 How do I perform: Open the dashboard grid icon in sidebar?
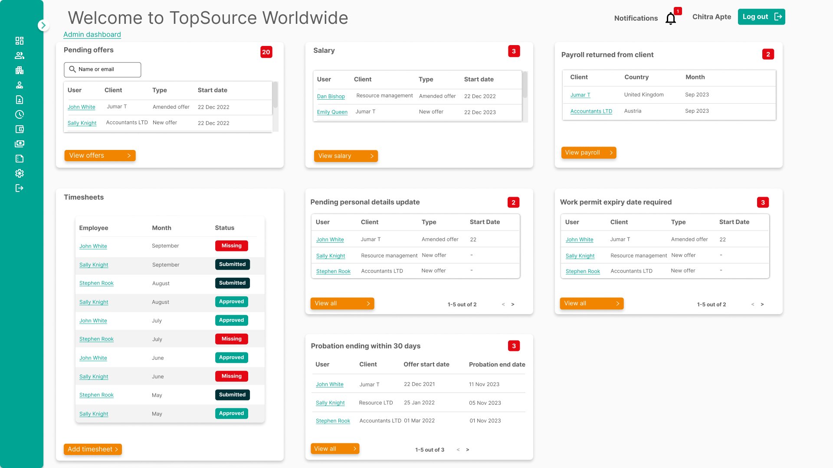click(x=20, y=41)
